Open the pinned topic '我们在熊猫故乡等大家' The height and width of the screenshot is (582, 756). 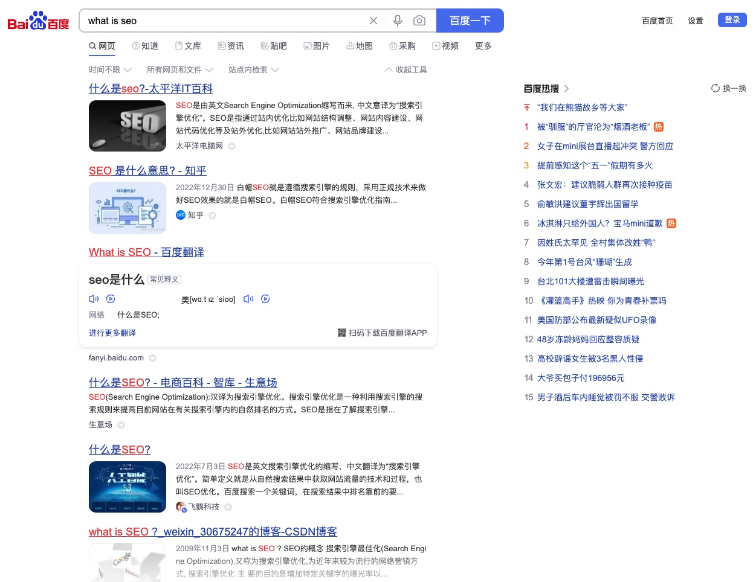pos(582,107)
